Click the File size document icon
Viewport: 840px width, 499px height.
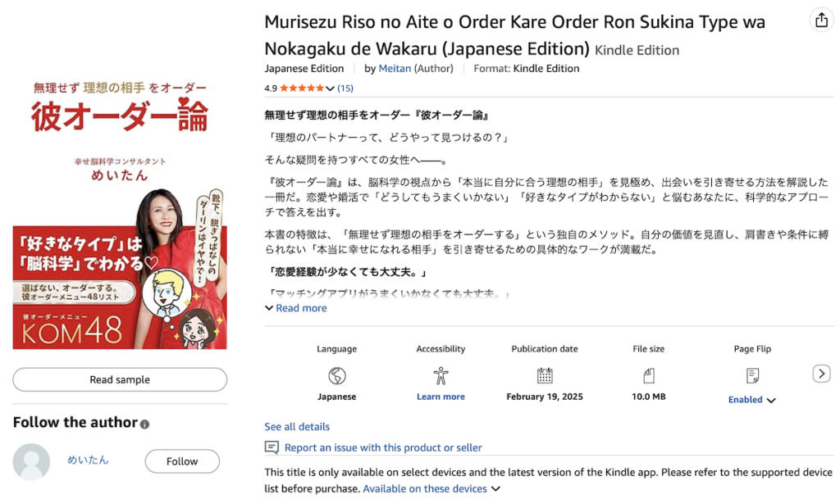pyautogui.click(x=649, y=375)
